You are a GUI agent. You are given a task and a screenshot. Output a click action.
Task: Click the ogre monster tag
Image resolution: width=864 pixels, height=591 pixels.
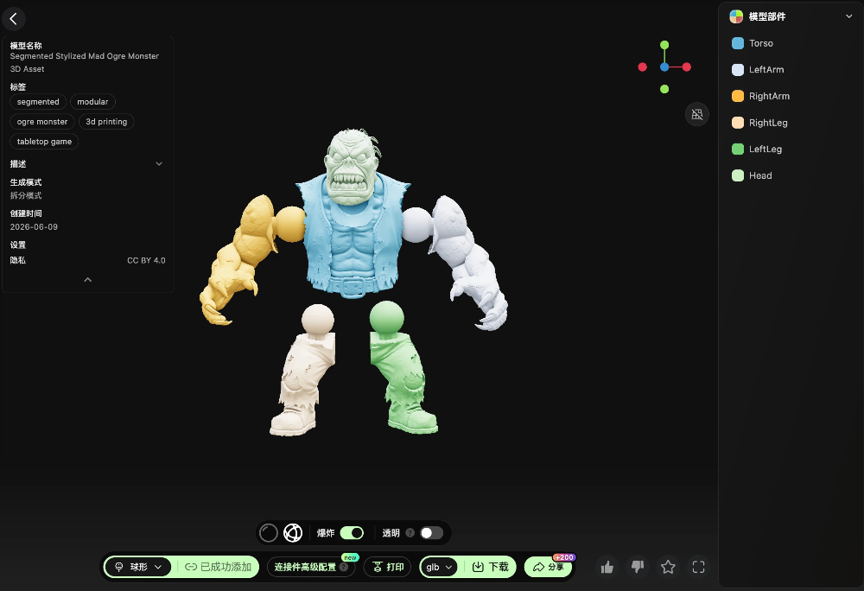coord(42,122)
